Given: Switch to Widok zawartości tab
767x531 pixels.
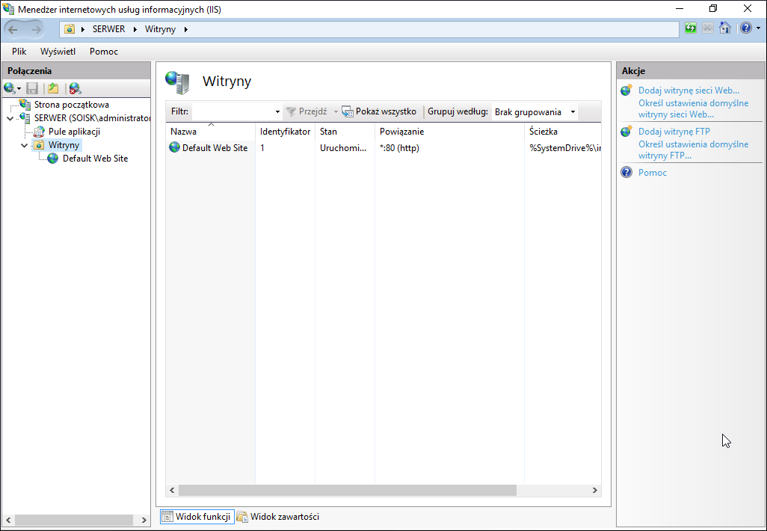Looking at the screenshot, I should coord(278,516).
